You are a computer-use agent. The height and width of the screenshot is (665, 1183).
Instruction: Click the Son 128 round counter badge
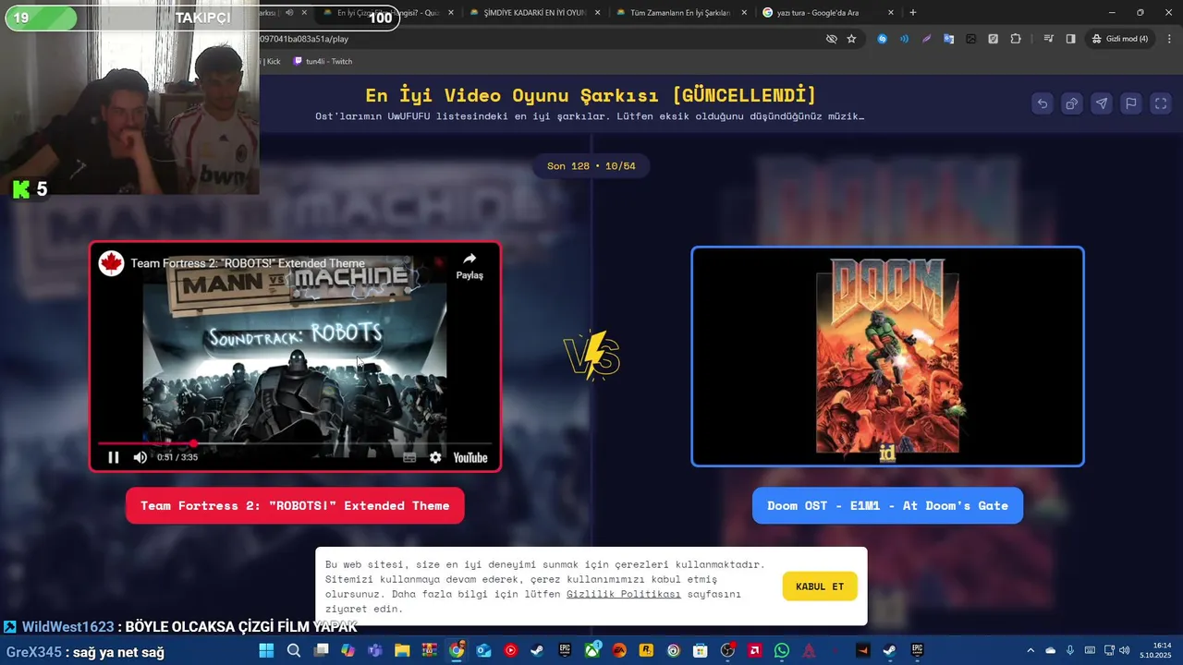pyautogui.click(x=591, y=166)
